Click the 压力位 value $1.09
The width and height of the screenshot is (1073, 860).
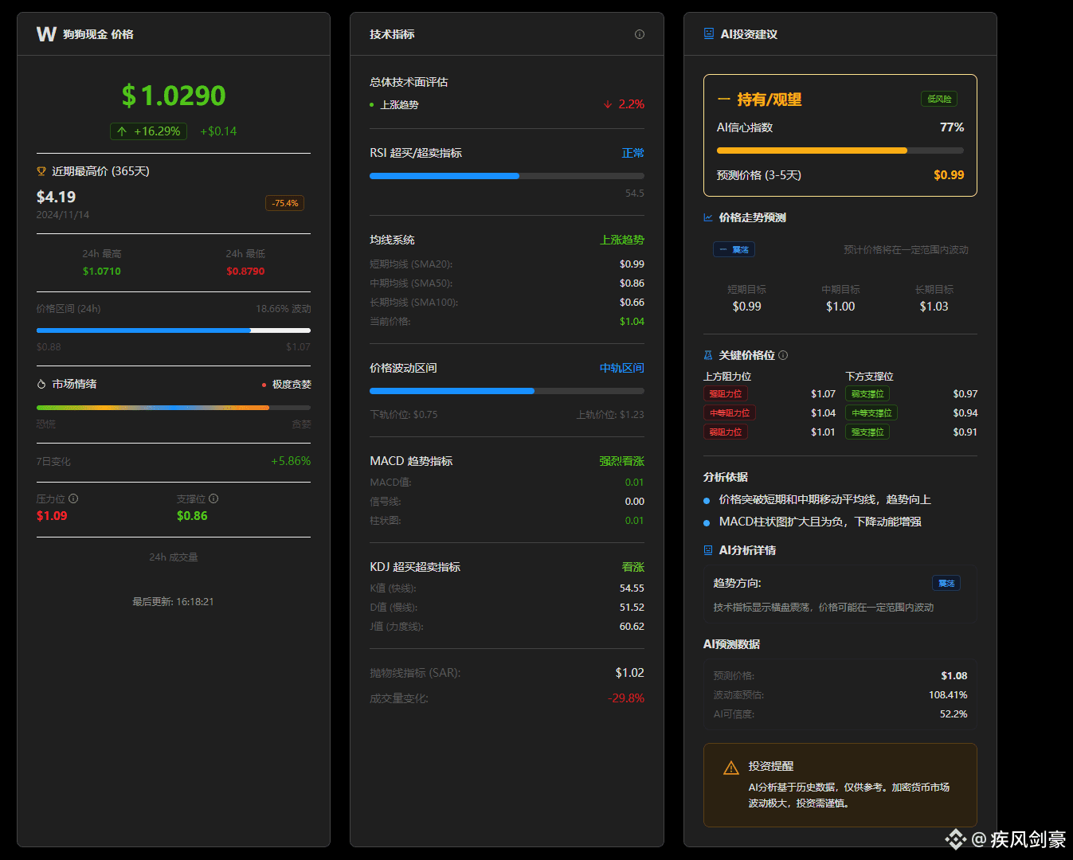tap(52, 516)
